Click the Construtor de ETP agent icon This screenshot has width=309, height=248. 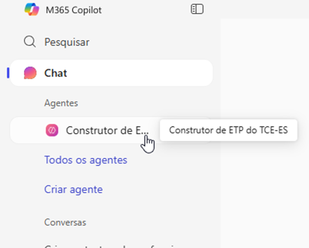(x=52, y=130)
